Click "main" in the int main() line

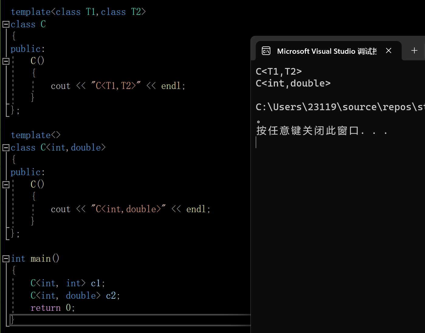[x=41, y=259]
